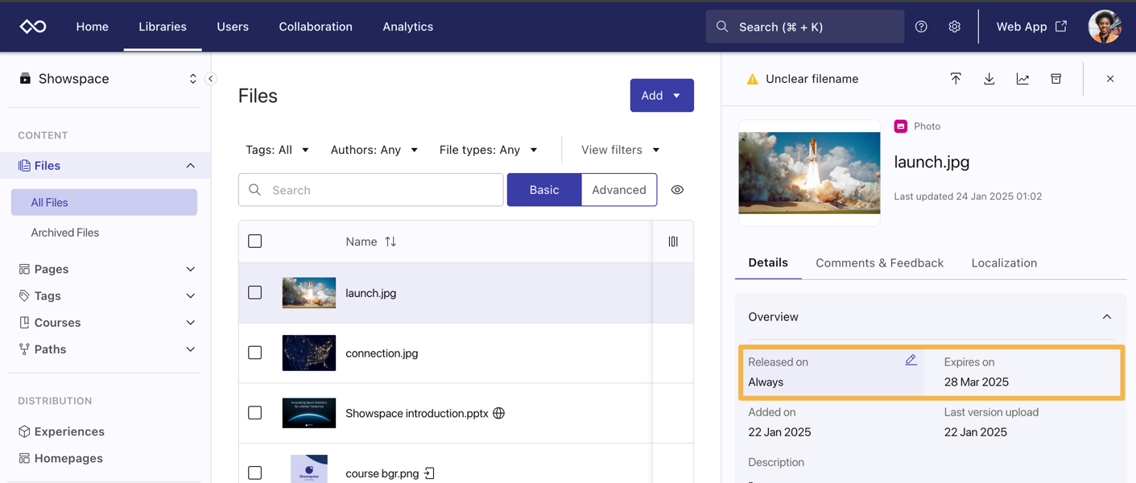Open the Collaboration nav item
This screenshot has width=1136, height=483.
coord(316,27)
